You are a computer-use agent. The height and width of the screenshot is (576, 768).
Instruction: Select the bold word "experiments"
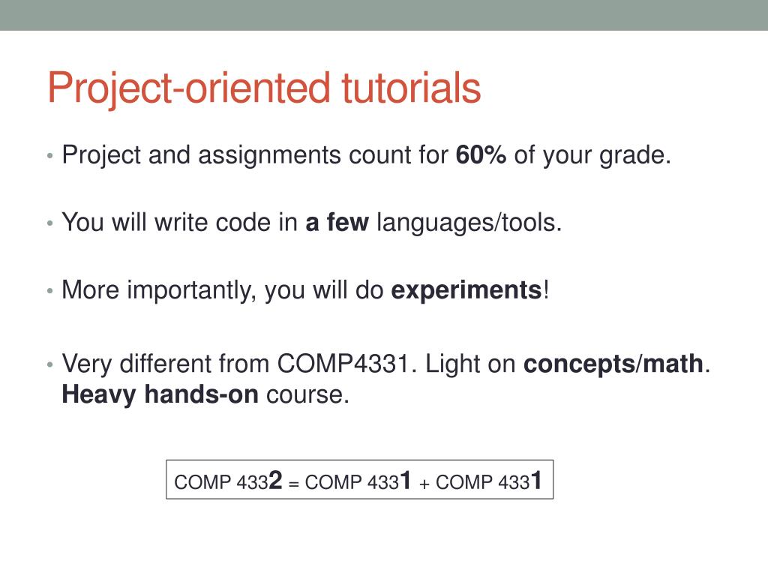pyautogui.click(x=467, y=289)
